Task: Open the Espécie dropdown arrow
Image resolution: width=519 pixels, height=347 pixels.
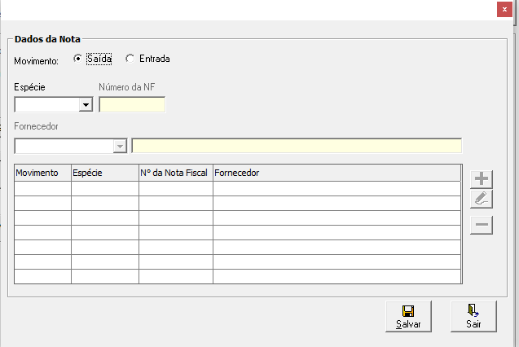Action: click(86, 105)
